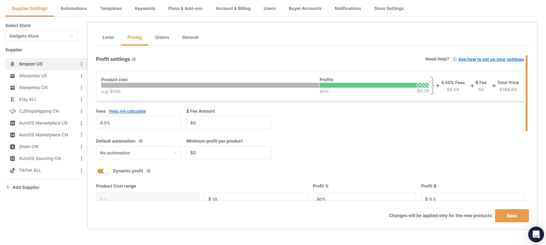This screenshot has height=245, width=546.
Task: Switch to the Pricing tab
Action: click(134, 37)
